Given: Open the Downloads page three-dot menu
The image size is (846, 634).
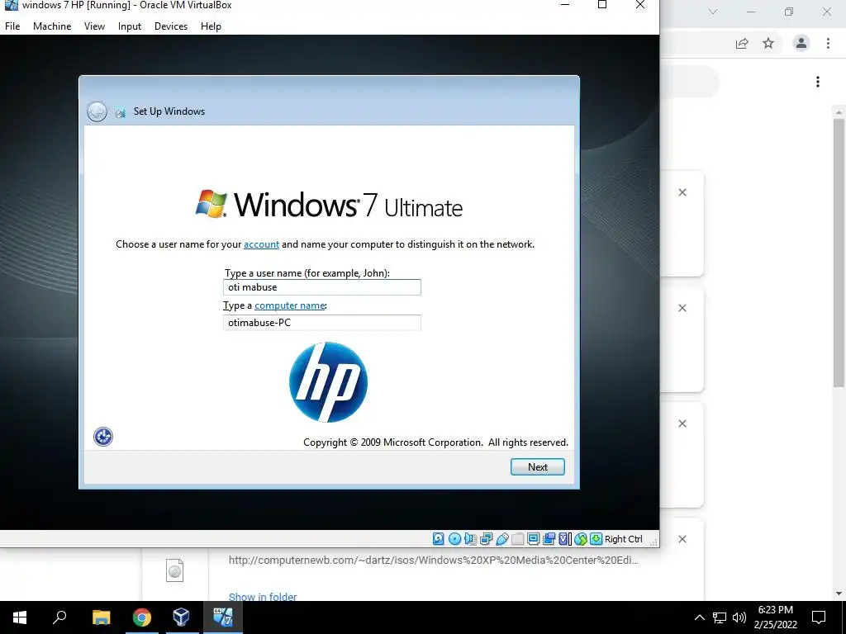Looking at the screenshot, I should [x=818, y=82].
